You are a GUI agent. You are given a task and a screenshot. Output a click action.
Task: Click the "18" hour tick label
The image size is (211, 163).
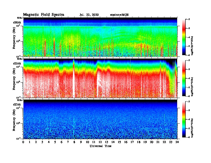click(x=139, y=142)
